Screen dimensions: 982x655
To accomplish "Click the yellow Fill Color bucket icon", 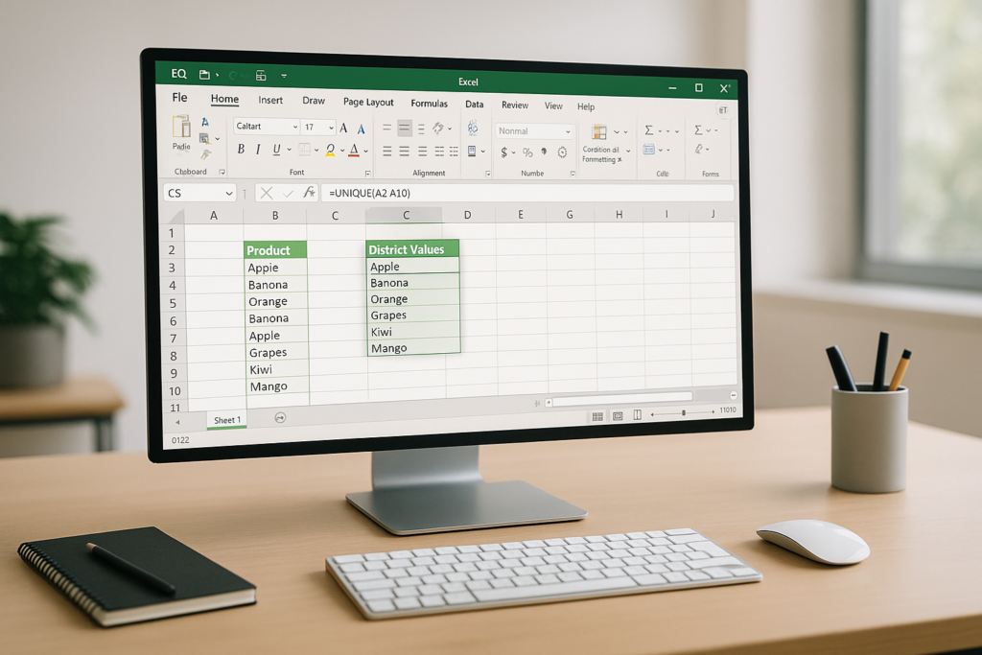I will coord(330,151).
